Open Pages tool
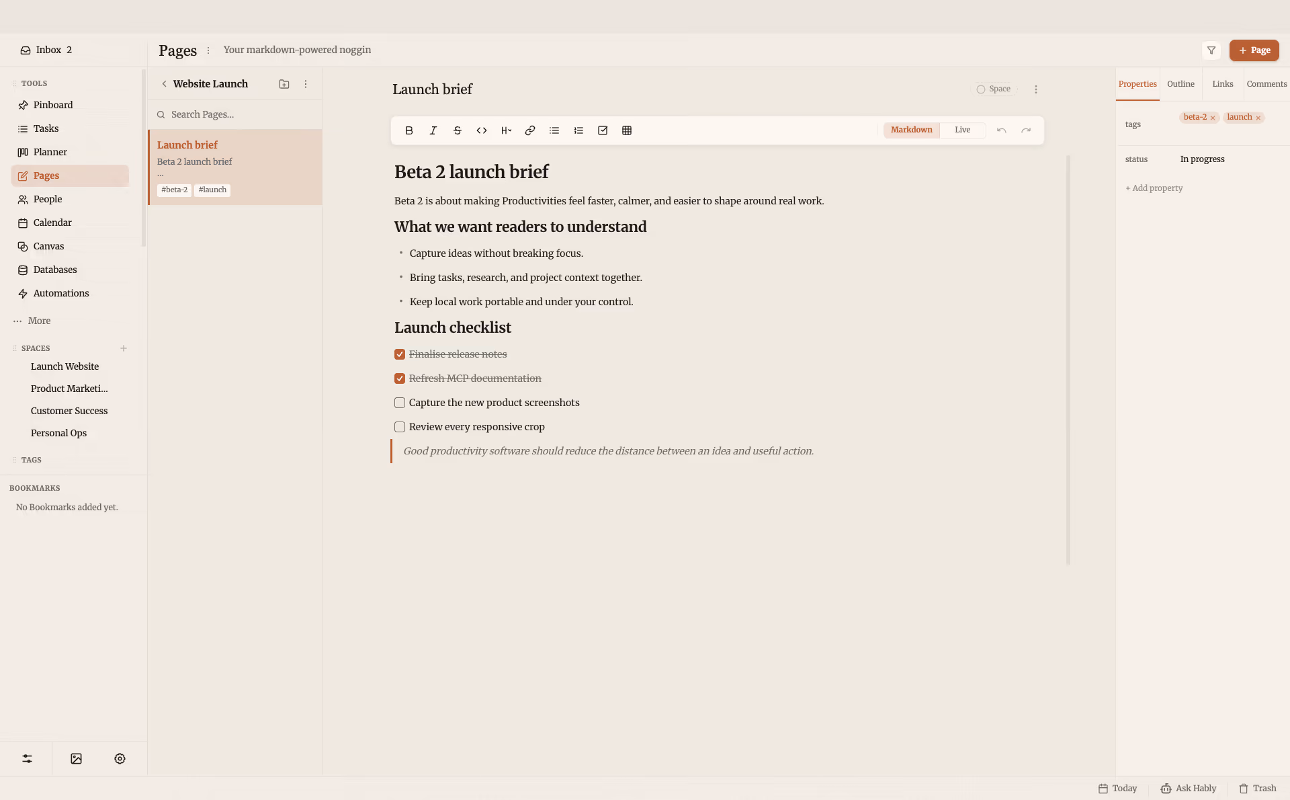 pyautogui.click(x=70, y=175)
